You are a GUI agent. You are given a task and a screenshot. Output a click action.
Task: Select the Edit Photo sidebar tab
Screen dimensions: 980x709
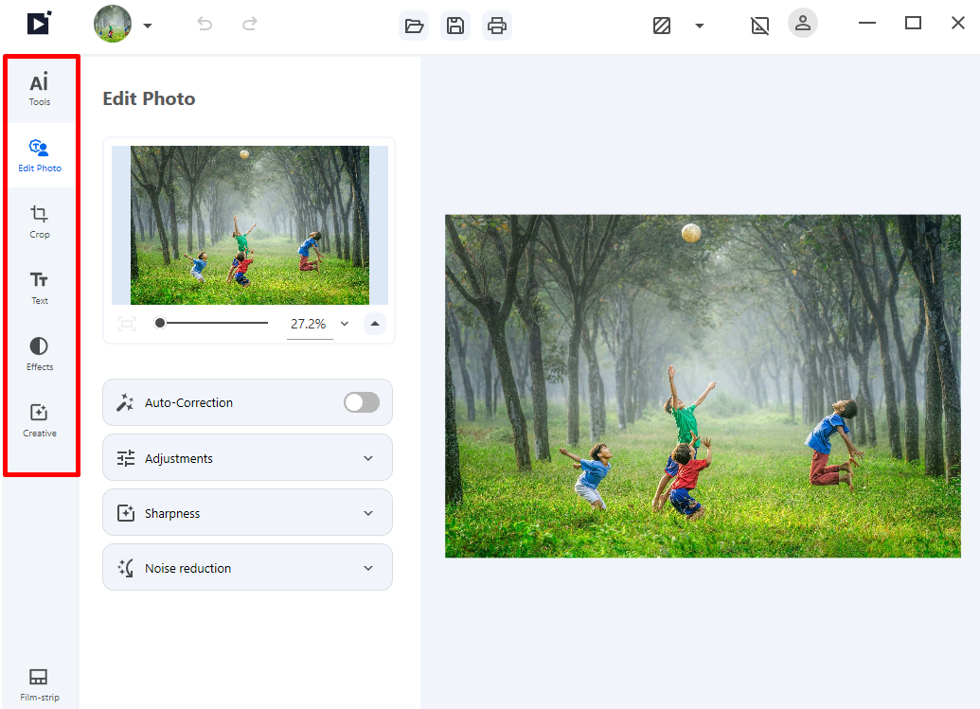[x=40, y=155]
